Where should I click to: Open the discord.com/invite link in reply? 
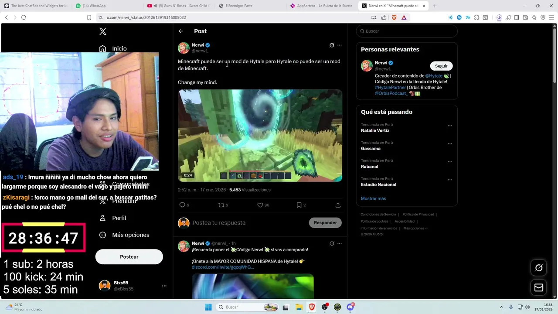coord(222,267)
